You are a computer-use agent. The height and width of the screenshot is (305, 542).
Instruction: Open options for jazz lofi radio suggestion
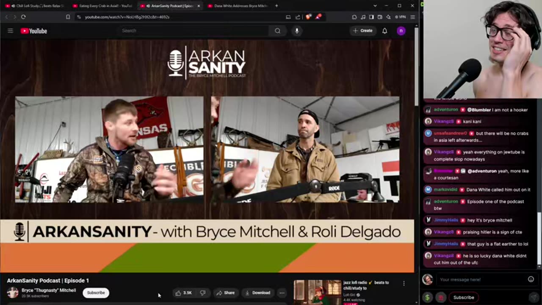[x=404, y=283]
